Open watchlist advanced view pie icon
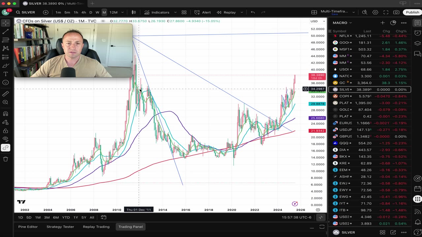This screenshot has height=237, width=422. (393, 23)
